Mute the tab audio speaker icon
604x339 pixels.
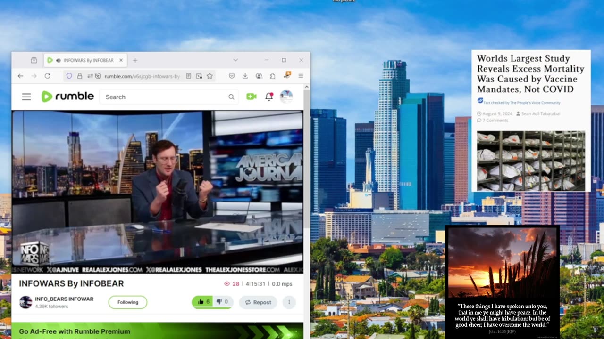coord(58,60)
